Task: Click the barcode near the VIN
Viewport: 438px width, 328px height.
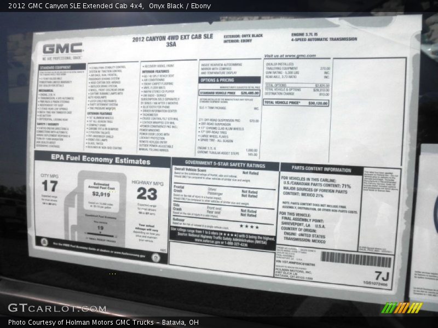Action: point(355,260)
